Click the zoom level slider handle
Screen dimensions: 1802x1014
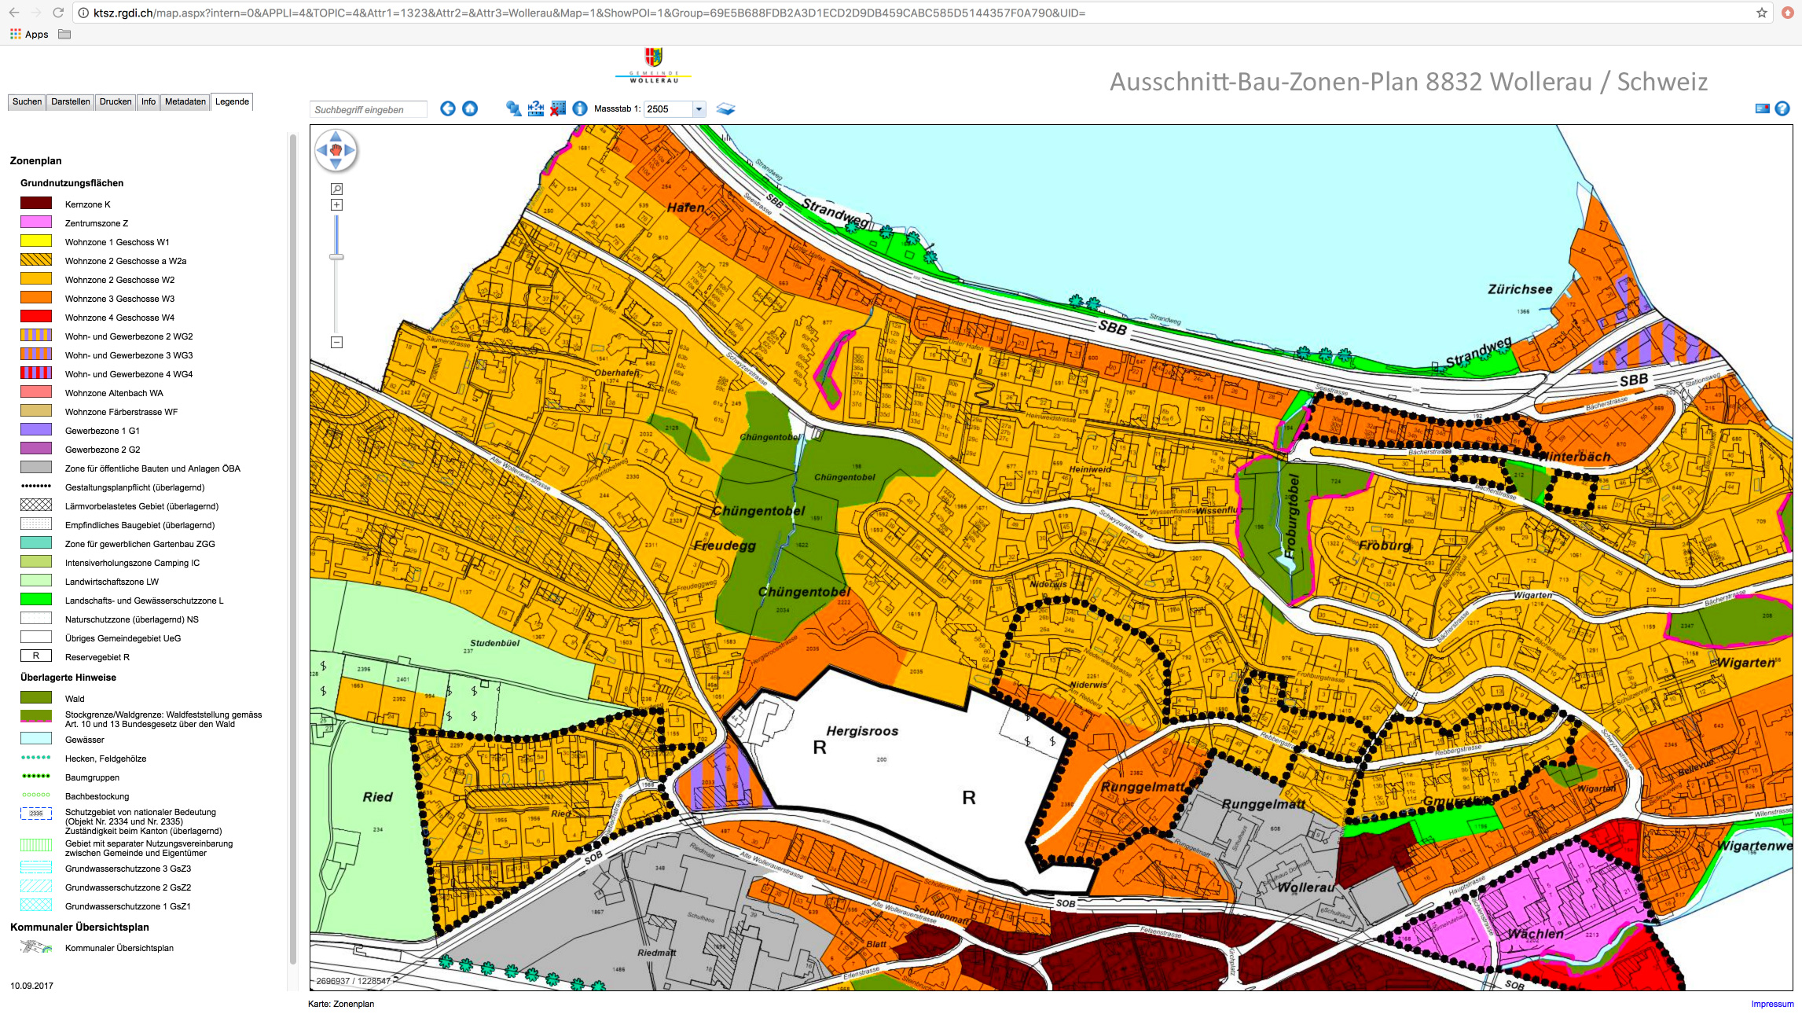(336, 257)
